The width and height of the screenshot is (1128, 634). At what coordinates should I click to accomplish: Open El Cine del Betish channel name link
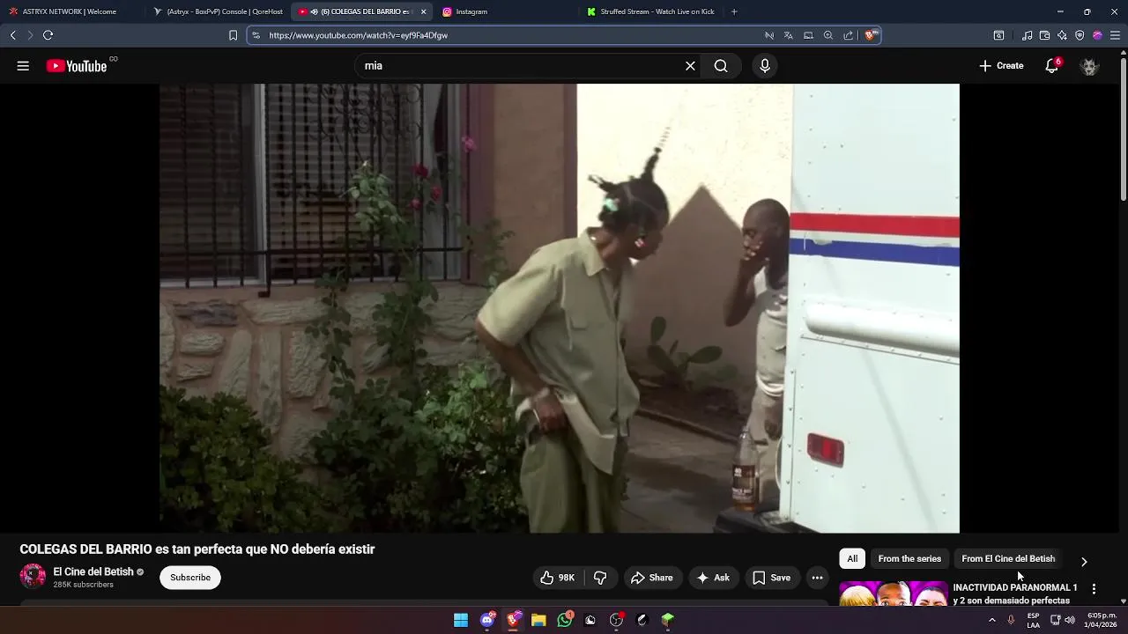coord(93,571)
